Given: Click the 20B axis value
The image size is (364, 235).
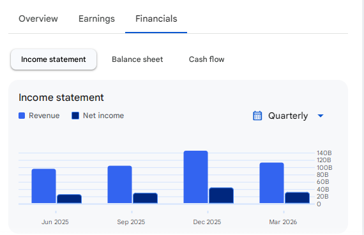Looking at the screenshot, I should click(322, 197).
